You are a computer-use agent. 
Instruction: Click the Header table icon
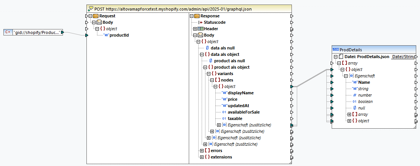200,29
